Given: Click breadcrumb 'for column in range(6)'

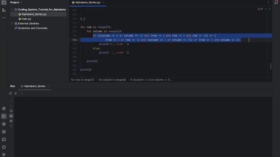Looking at the screenshot, I should click(x=112, y=80).
